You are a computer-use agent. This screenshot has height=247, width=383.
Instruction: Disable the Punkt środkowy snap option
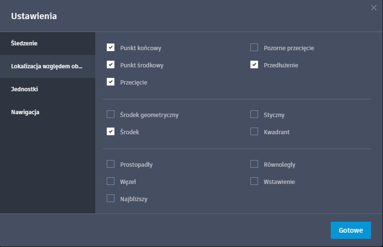111,64
